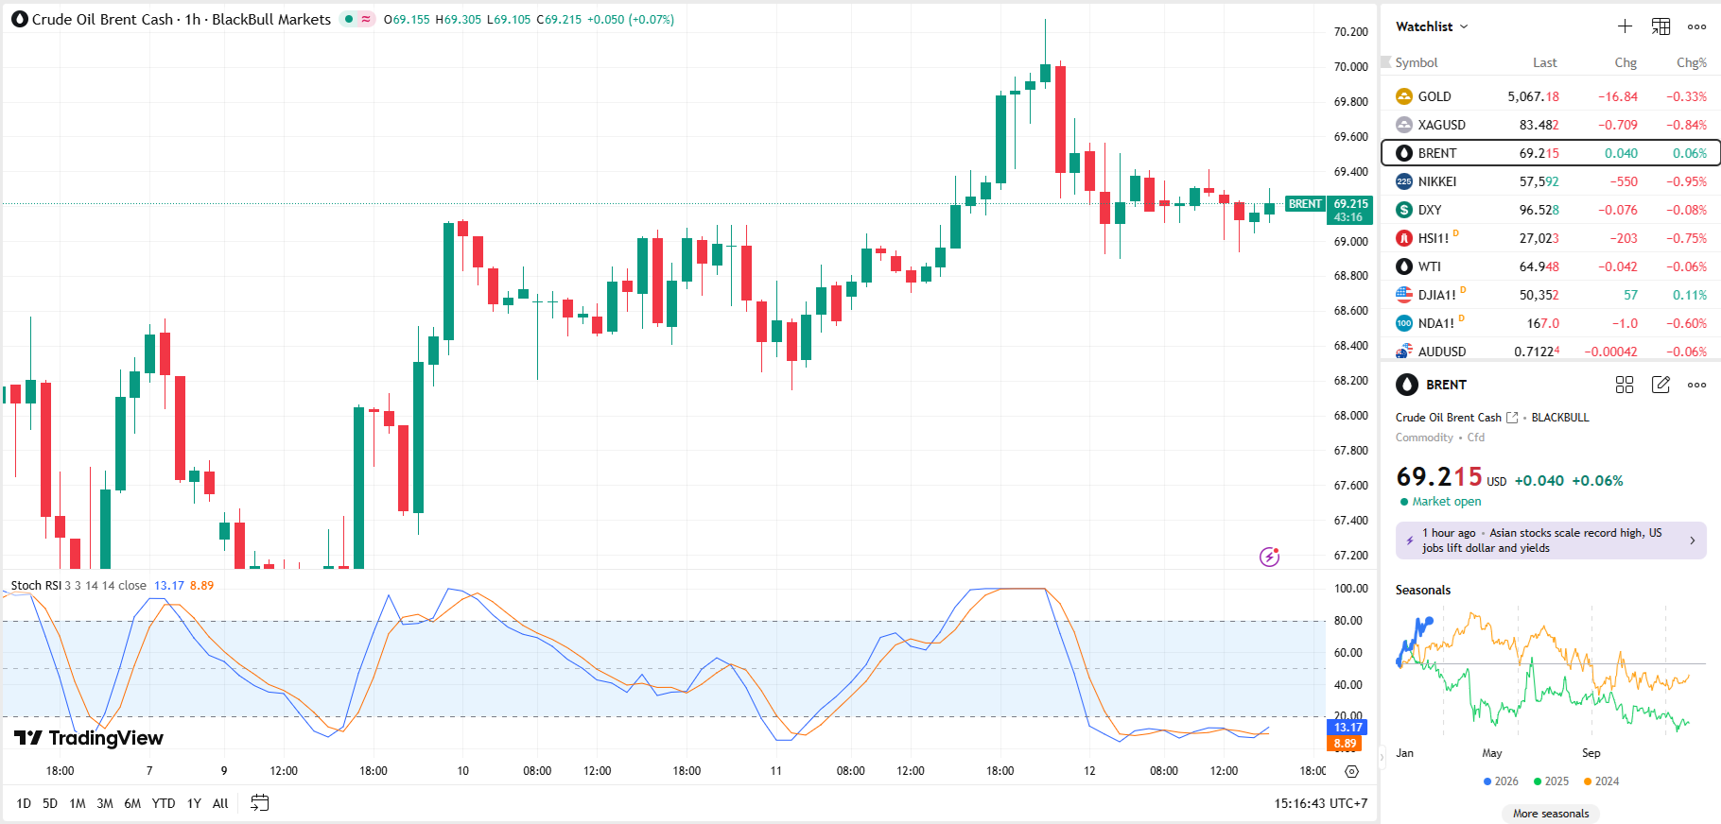Screen dimensions: 1721x824
Task: Open watchlist three-dot more menu
Action: (x=1696, y=26)
